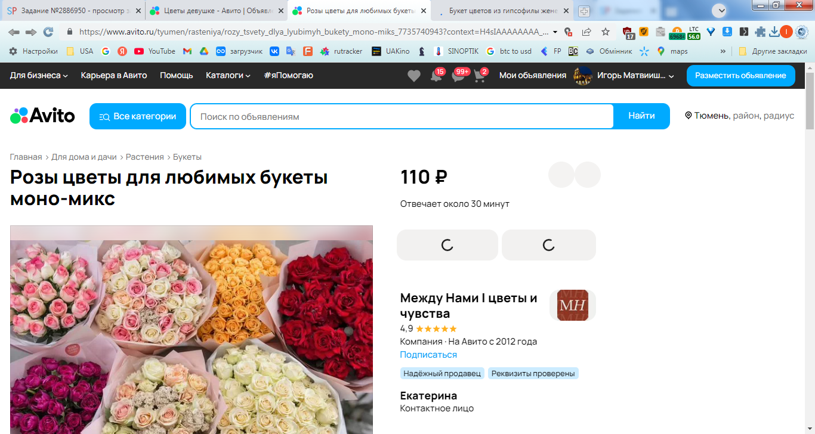Expand Для бизнеса dropdown menu
Image resolution: width=815 pixels, height=434 pixels.
[x=39, y=75]
